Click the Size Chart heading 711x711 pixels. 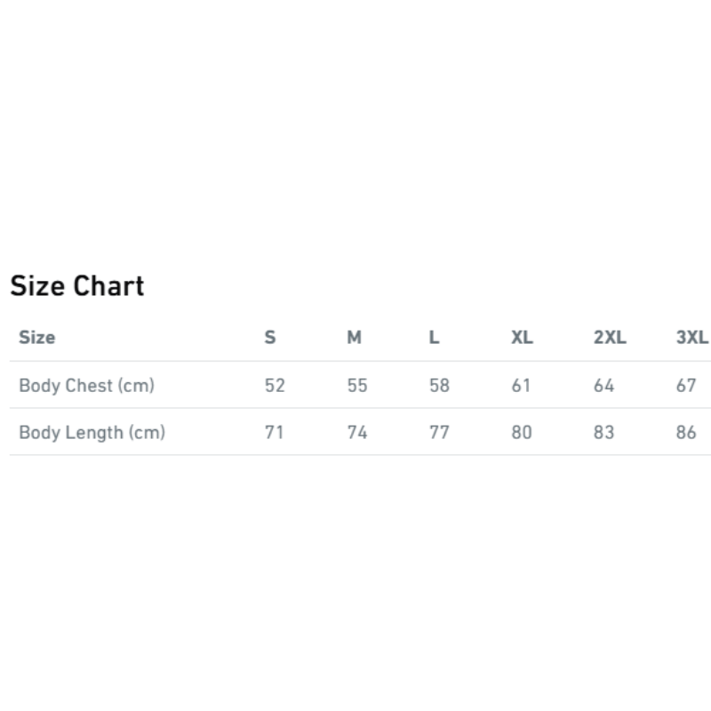point(77,286)
